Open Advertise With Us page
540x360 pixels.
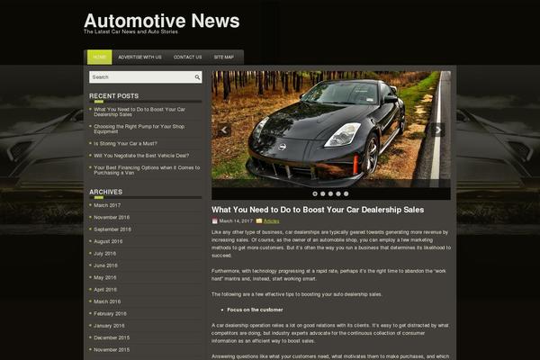pos(139,58)
